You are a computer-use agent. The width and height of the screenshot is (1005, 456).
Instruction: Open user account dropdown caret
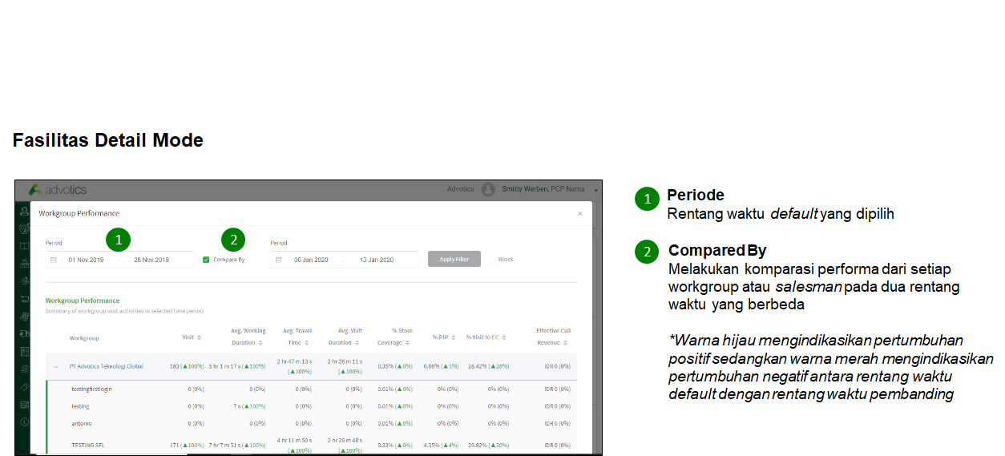point(596,190)
